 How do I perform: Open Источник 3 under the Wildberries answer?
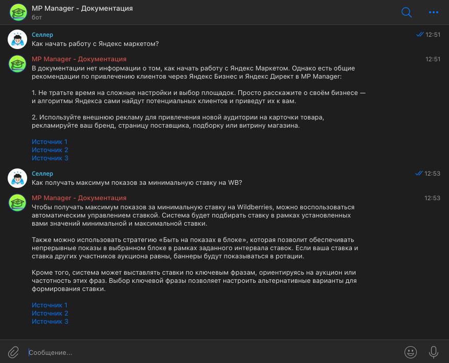click(50, 322)
